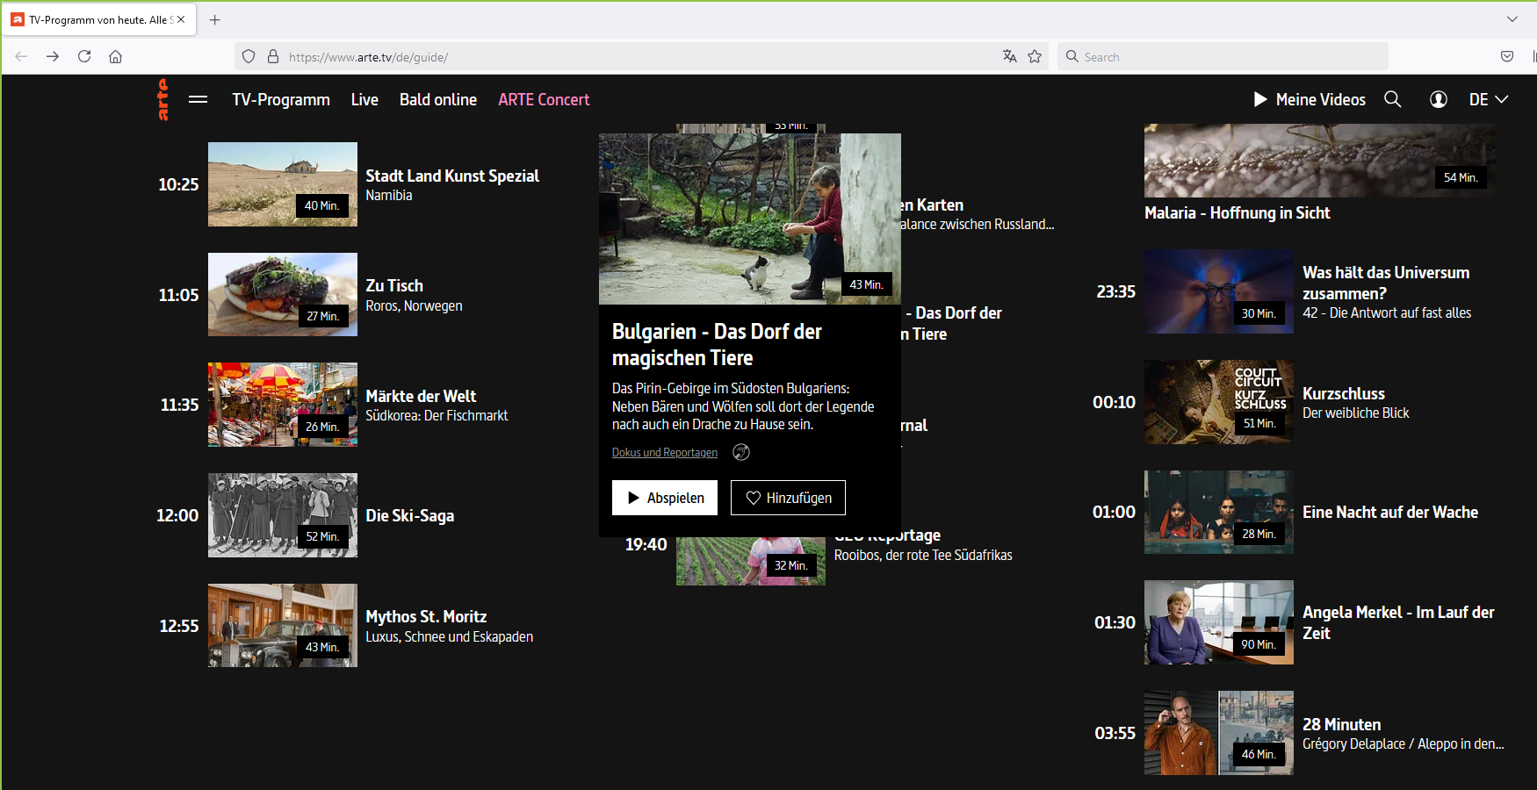Click the browser forward arrow
The image size is (1537, 790).
tap(53, 56)
